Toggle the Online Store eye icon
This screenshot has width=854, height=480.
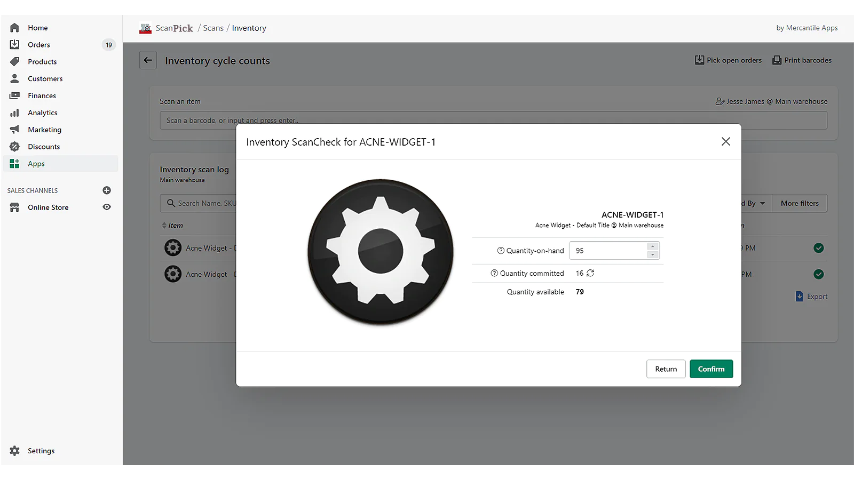[107, 207]
